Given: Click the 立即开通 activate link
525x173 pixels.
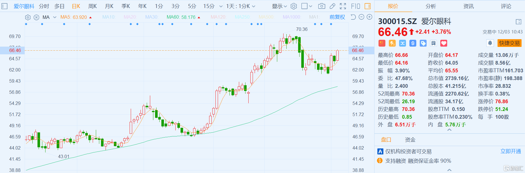Looking at the screenshot, I should click(511, 151).
